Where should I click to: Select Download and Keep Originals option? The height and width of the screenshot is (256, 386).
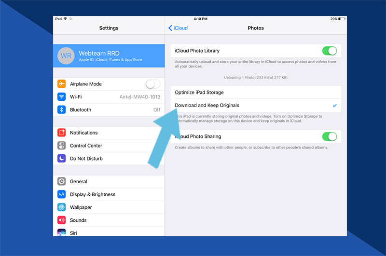coord(256,106)
